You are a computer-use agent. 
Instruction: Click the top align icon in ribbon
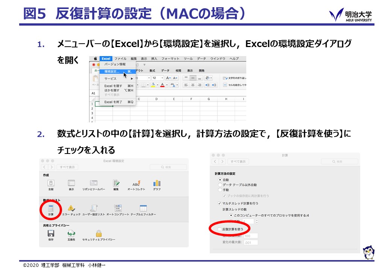(186, 78)
